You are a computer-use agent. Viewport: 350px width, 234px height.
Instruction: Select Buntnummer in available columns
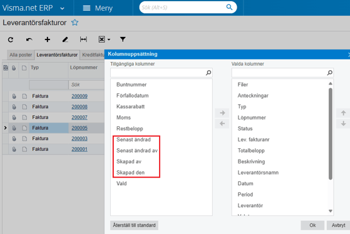pos(131,84)
